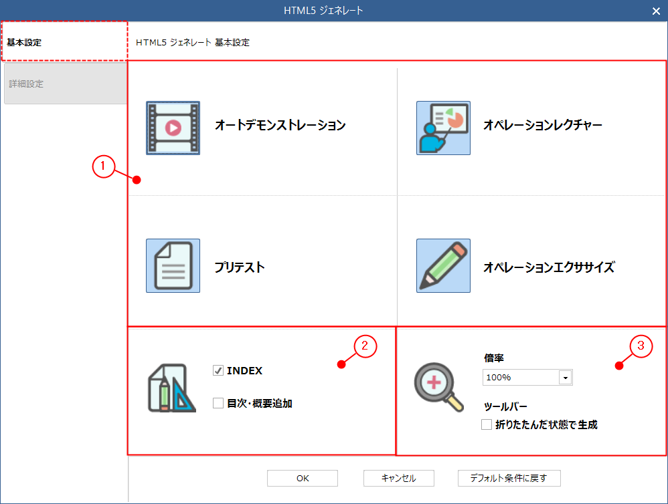This screenshot has width=668, height=504.
Task: Select the オペレーションレクチャー presenter icon
Action: tap(443, 127)
